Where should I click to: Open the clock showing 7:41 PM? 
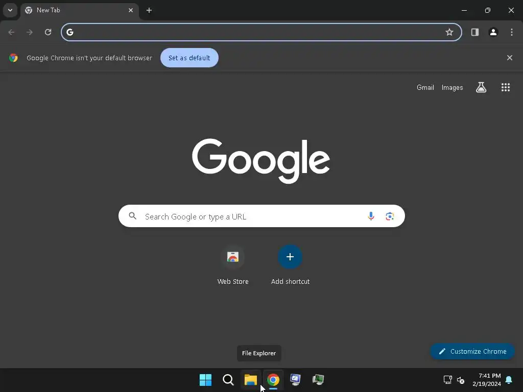[x=487, y=380]
